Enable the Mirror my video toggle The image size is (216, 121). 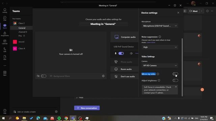175,74
